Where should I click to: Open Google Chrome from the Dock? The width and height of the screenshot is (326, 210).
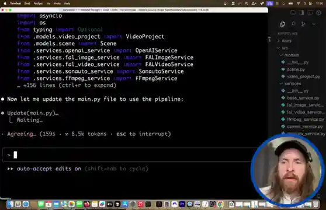click(221, 204)
